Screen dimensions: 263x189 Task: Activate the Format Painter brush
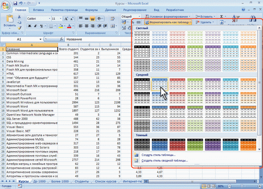pyautogui.click(x=19, y=28)
